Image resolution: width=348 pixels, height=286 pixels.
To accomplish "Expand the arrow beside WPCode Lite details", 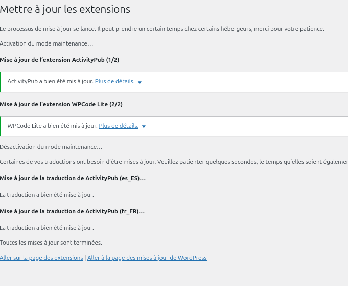I will [x=144, y=127].
